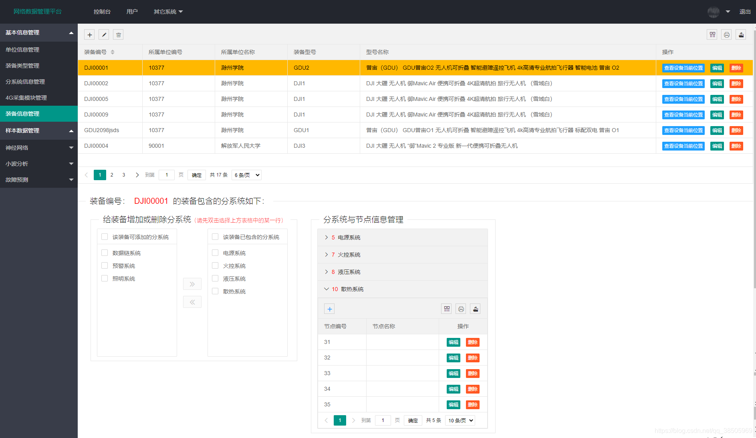Collapse the 基本信息管理 sidebar group
Image resolution: width=756 pixels, height=438 pixels.
click(39, 32)
